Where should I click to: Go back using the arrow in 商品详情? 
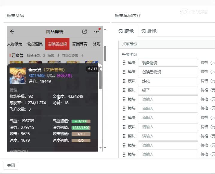click(12, 32)
